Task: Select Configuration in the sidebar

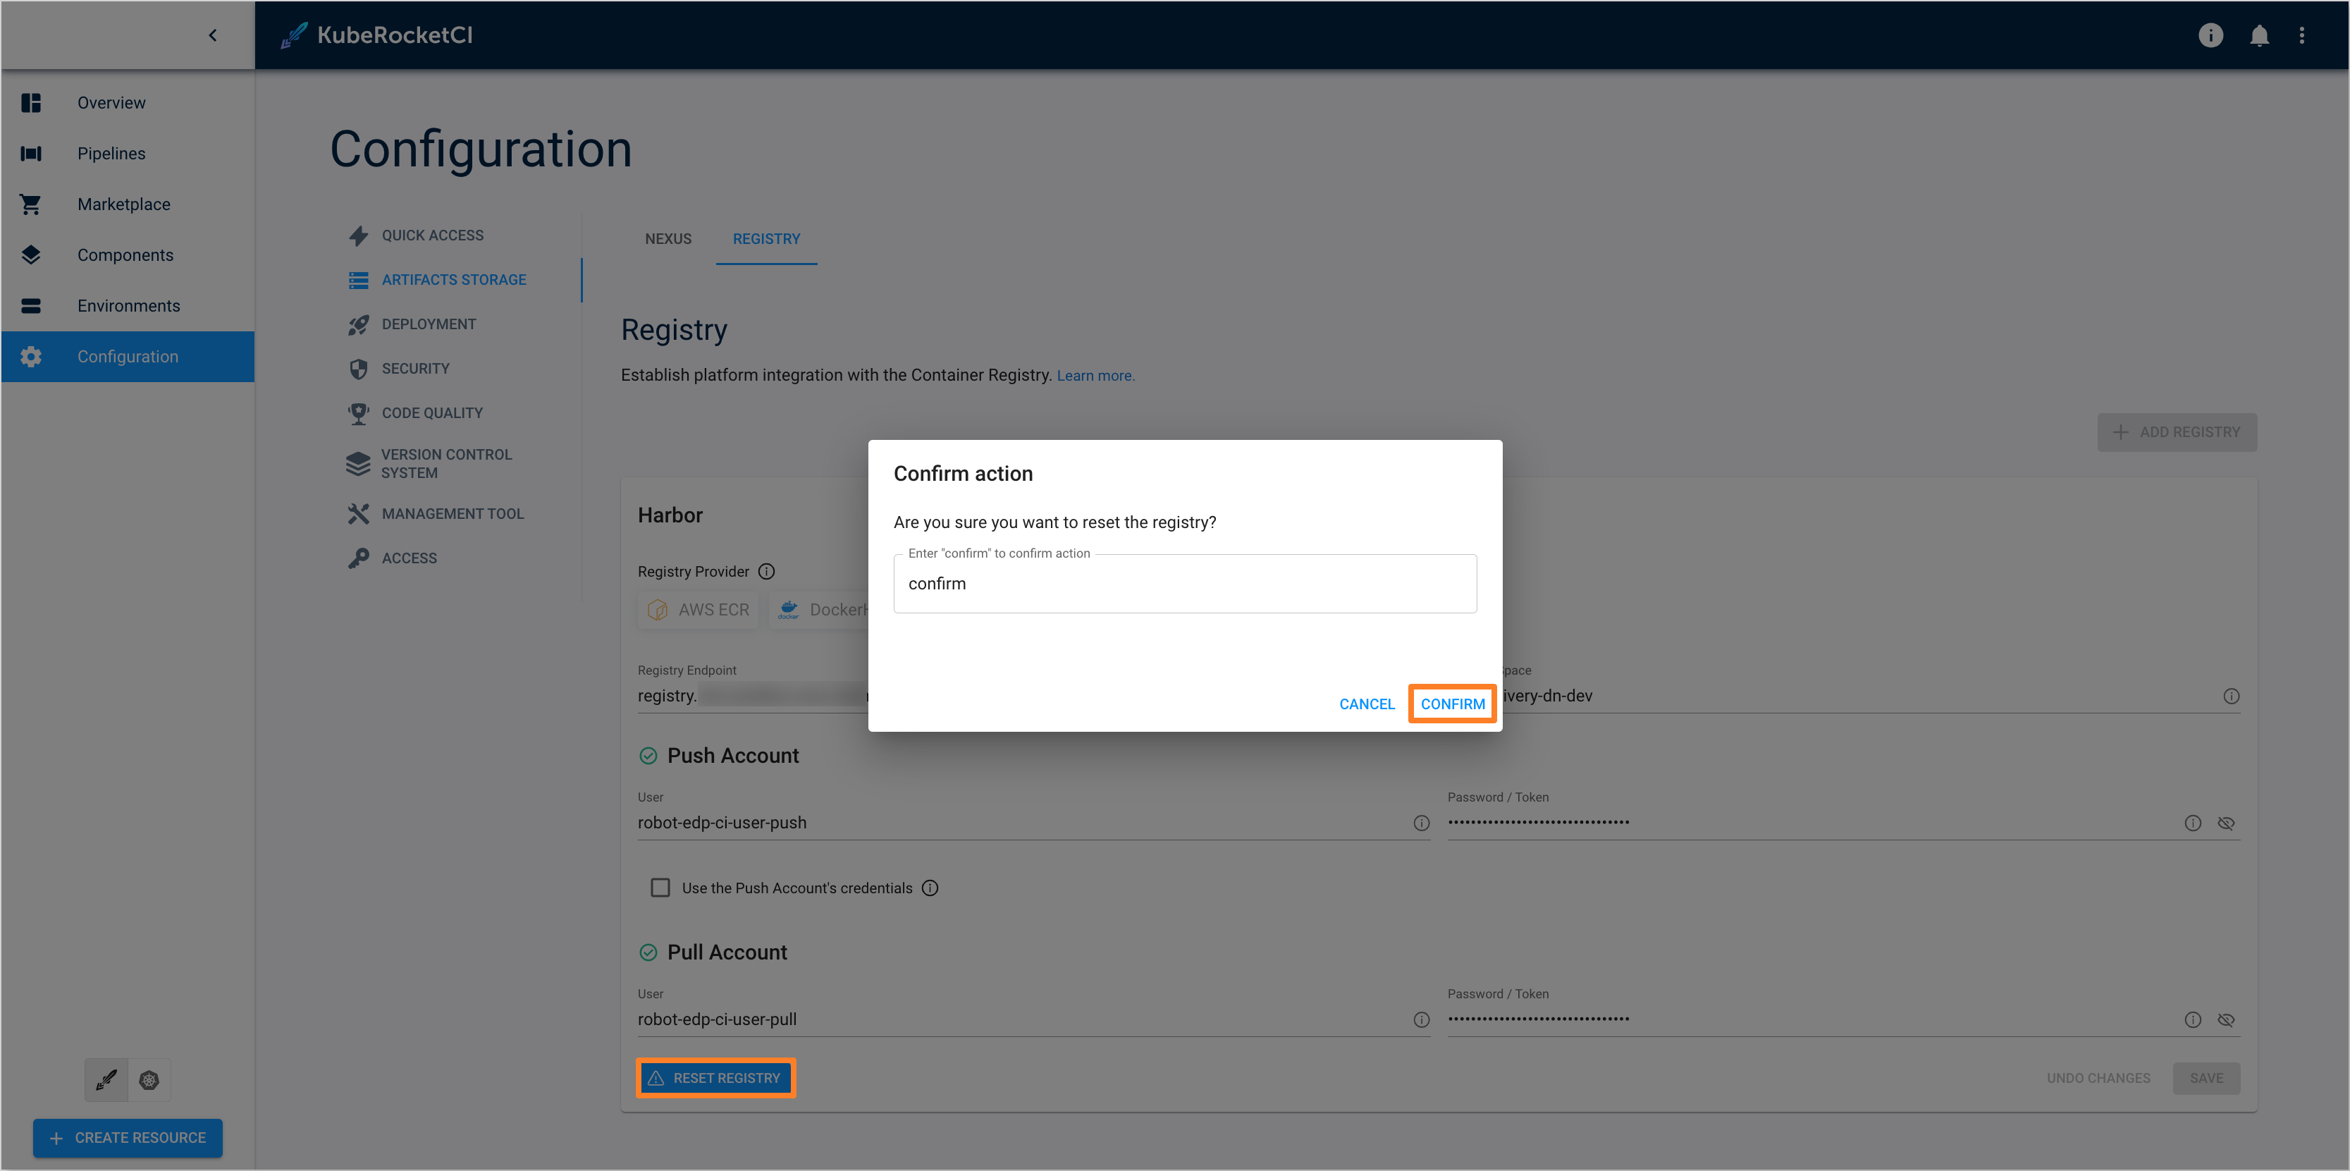Action: click(128, 357)
